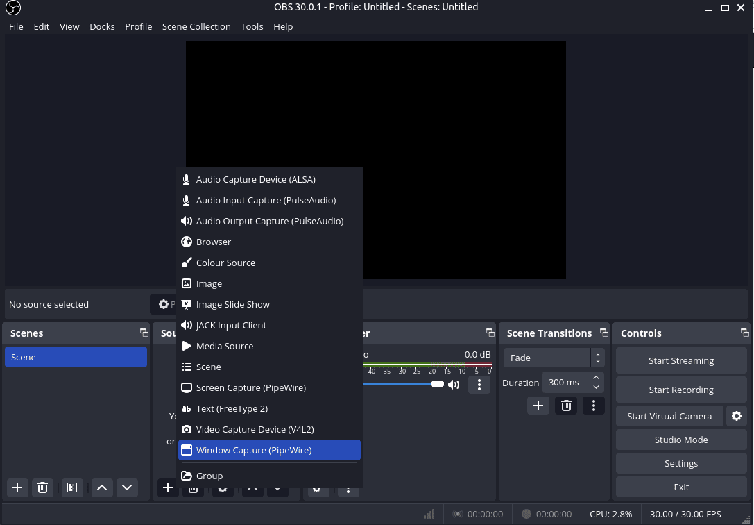The height and width of the screenshot is (525, 754).
Task: Open the Profile menu
Action: point(139,27)
